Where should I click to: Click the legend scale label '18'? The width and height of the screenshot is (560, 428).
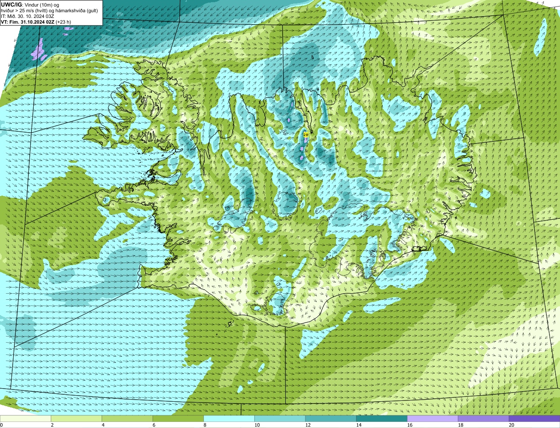coord(461,425)
